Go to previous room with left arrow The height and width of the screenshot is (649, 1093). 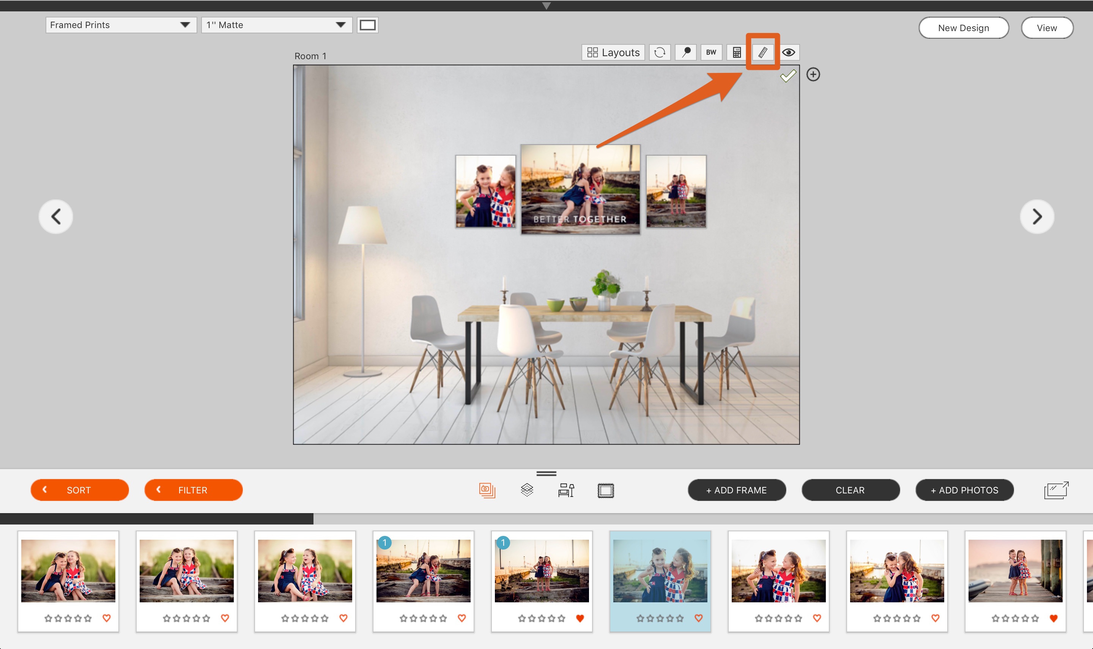(56, 217)
